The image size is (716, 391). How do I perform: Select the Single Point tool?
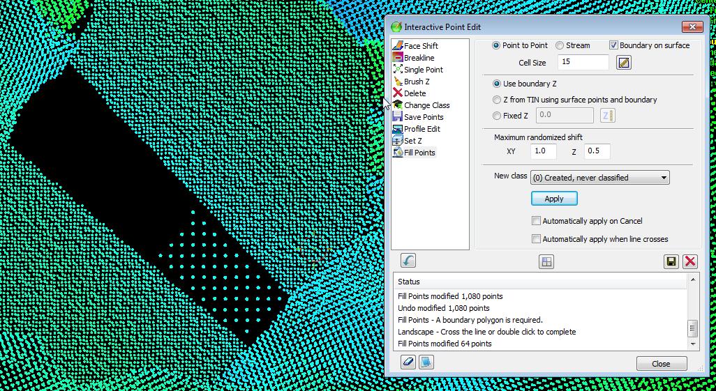tap(418, 70)
